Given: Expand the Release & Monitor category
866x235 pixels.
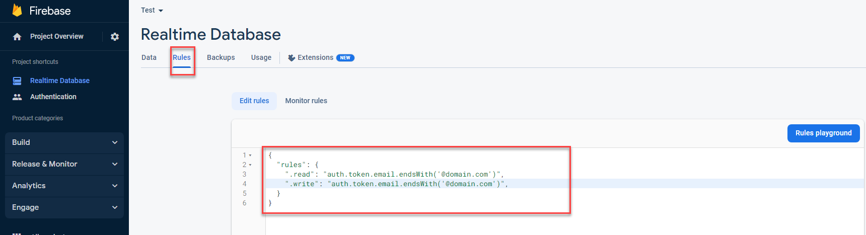Looking at the screenshot, I should 64,164.
